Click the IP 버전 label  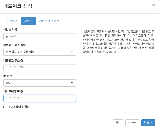click(x=8, y=76)
